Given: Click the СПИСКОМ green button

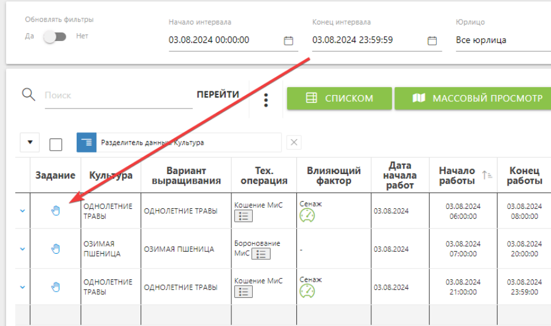Looking at the screenshot, I should coord(339,98).
